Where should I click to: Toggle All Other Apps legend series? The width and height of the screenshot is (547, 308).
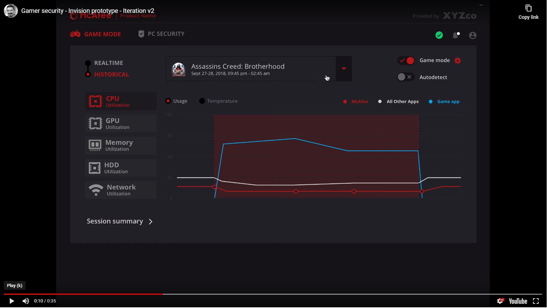[398, 102]
